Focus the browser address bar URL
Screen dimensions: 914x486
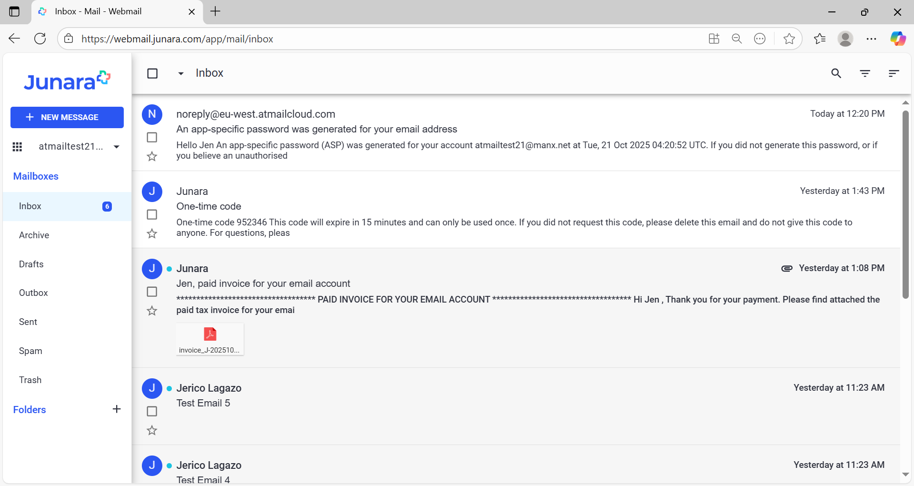[x=177, y=39]
